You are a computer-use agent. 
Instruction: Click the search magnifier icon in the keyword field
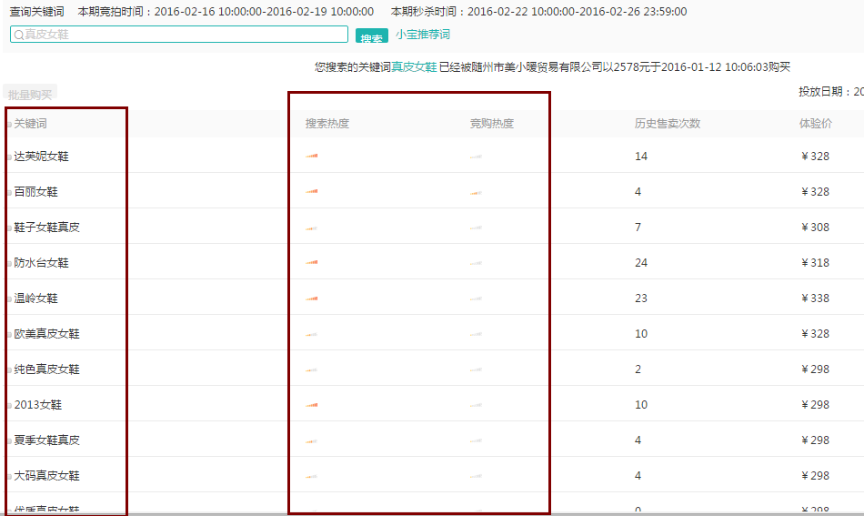click(x=18, y=35)
